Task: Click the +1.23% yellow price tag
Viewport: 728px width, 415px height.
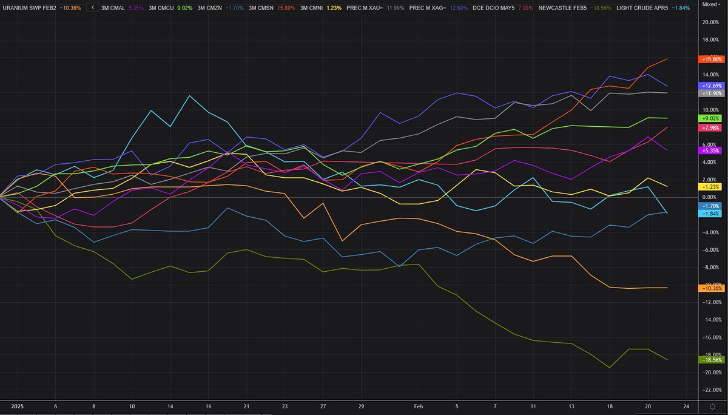Action: pyautogui.click(x=711, y=187)
